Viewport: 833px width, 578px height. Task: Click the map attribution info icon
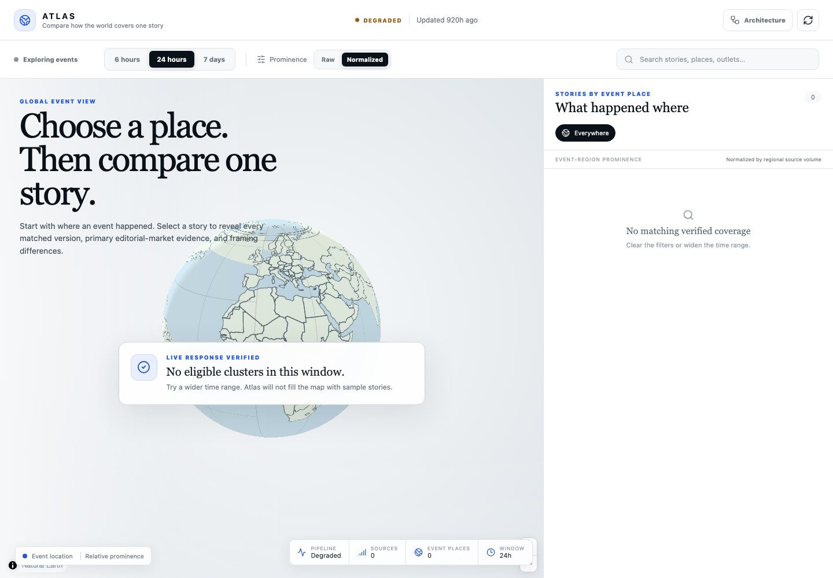tap(13, 565)
